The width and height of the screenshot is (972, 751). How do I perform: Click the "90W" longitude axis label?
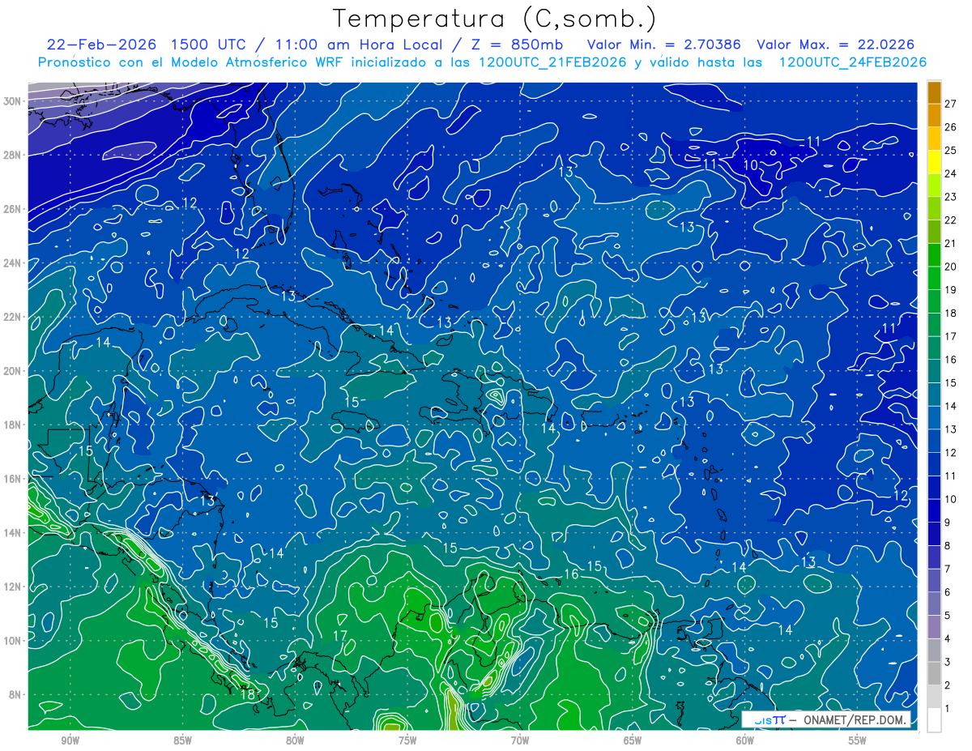70,740
